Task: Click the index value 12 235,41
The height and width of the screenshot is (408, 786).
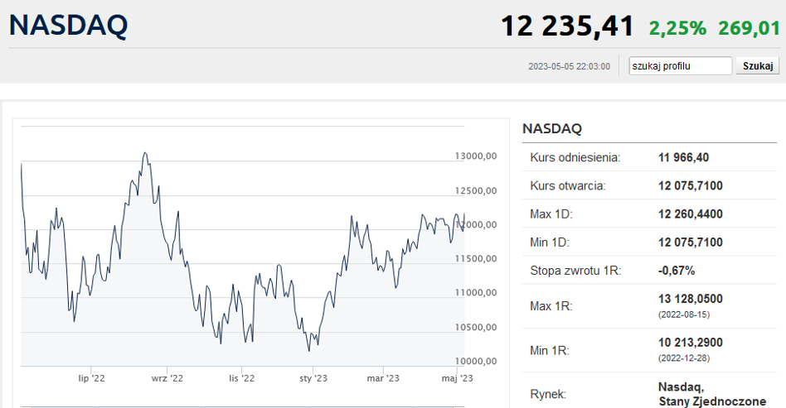Action: click(567, 26)
